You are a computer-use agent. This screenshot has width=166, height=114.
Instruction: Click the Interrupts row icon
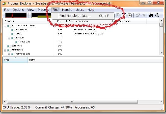tap(13, 30)
